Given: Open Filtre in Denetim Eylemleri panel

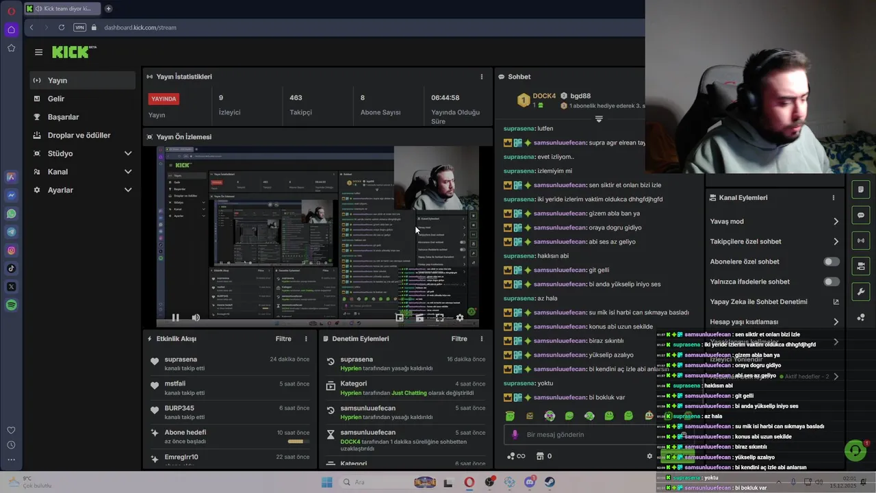Looking at the screenshot, I should tap(459, 339).
